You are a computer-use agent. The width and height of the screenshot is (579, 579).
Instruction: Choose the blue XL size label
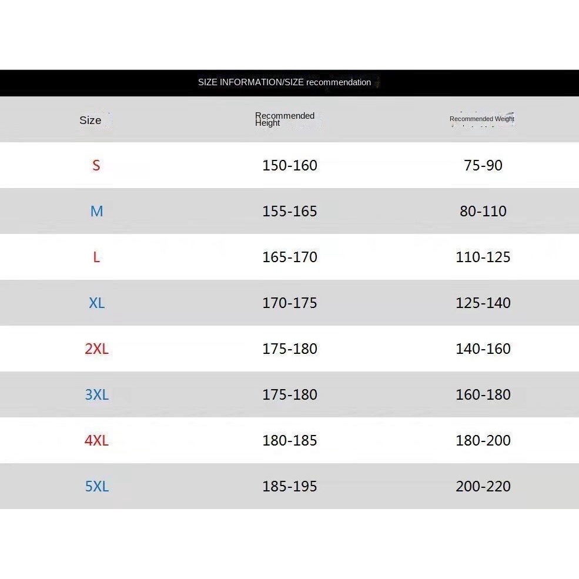96,303
